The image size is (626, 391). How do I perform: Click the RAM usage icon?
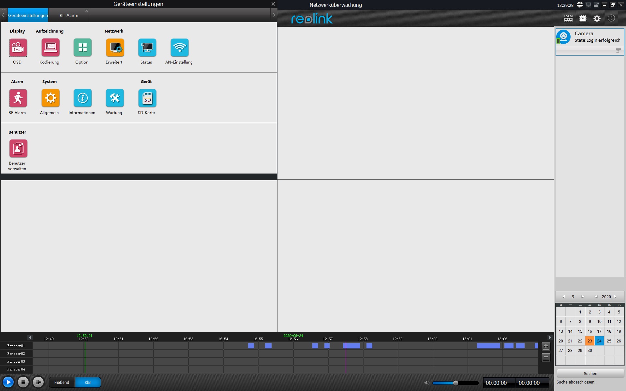(568, 18)
